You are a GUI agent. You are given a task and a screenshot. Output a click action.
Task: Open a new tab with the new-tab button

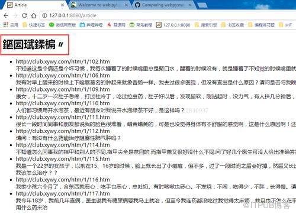(x=202, y=5)
